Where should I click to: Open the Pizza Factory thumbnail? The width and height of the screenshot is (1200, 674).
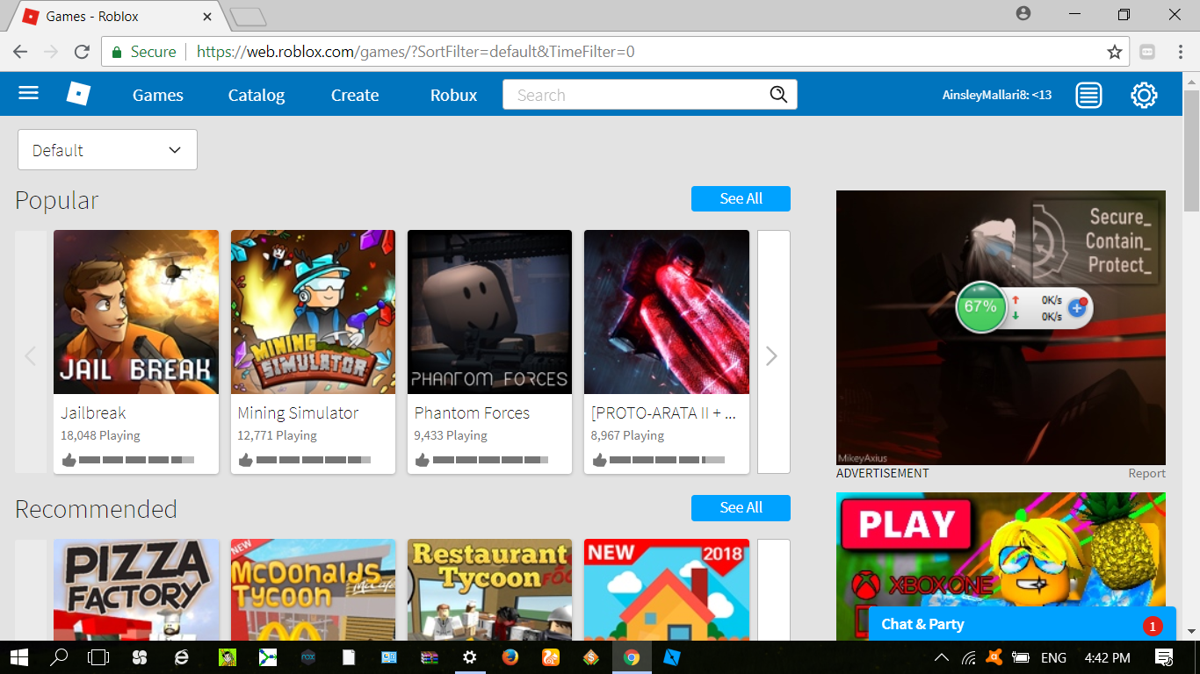coord(136,590)
